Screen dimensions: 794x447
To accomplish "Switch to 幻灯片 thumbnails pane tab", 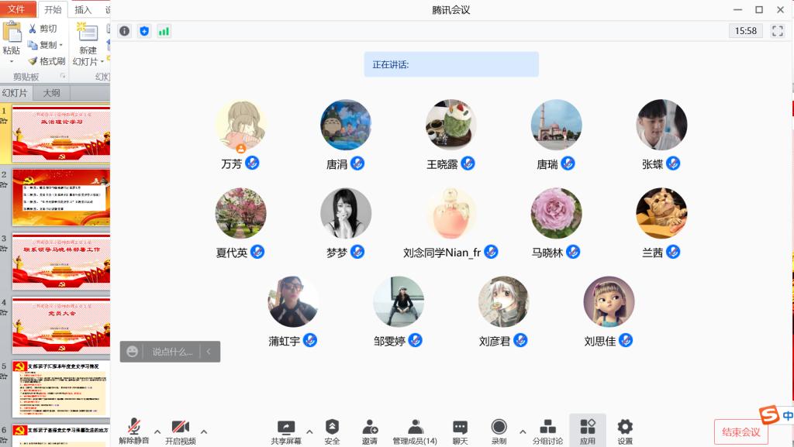I will point(16,93).
